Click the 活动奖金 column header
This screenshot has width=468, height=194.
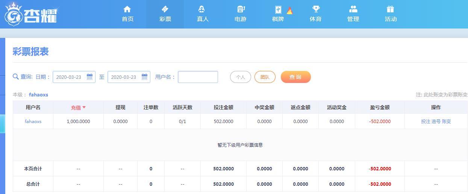coord(336,107)
